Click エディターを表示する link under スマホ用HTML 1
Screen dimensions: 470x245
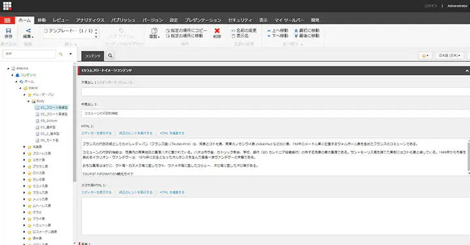click(96, 192)
